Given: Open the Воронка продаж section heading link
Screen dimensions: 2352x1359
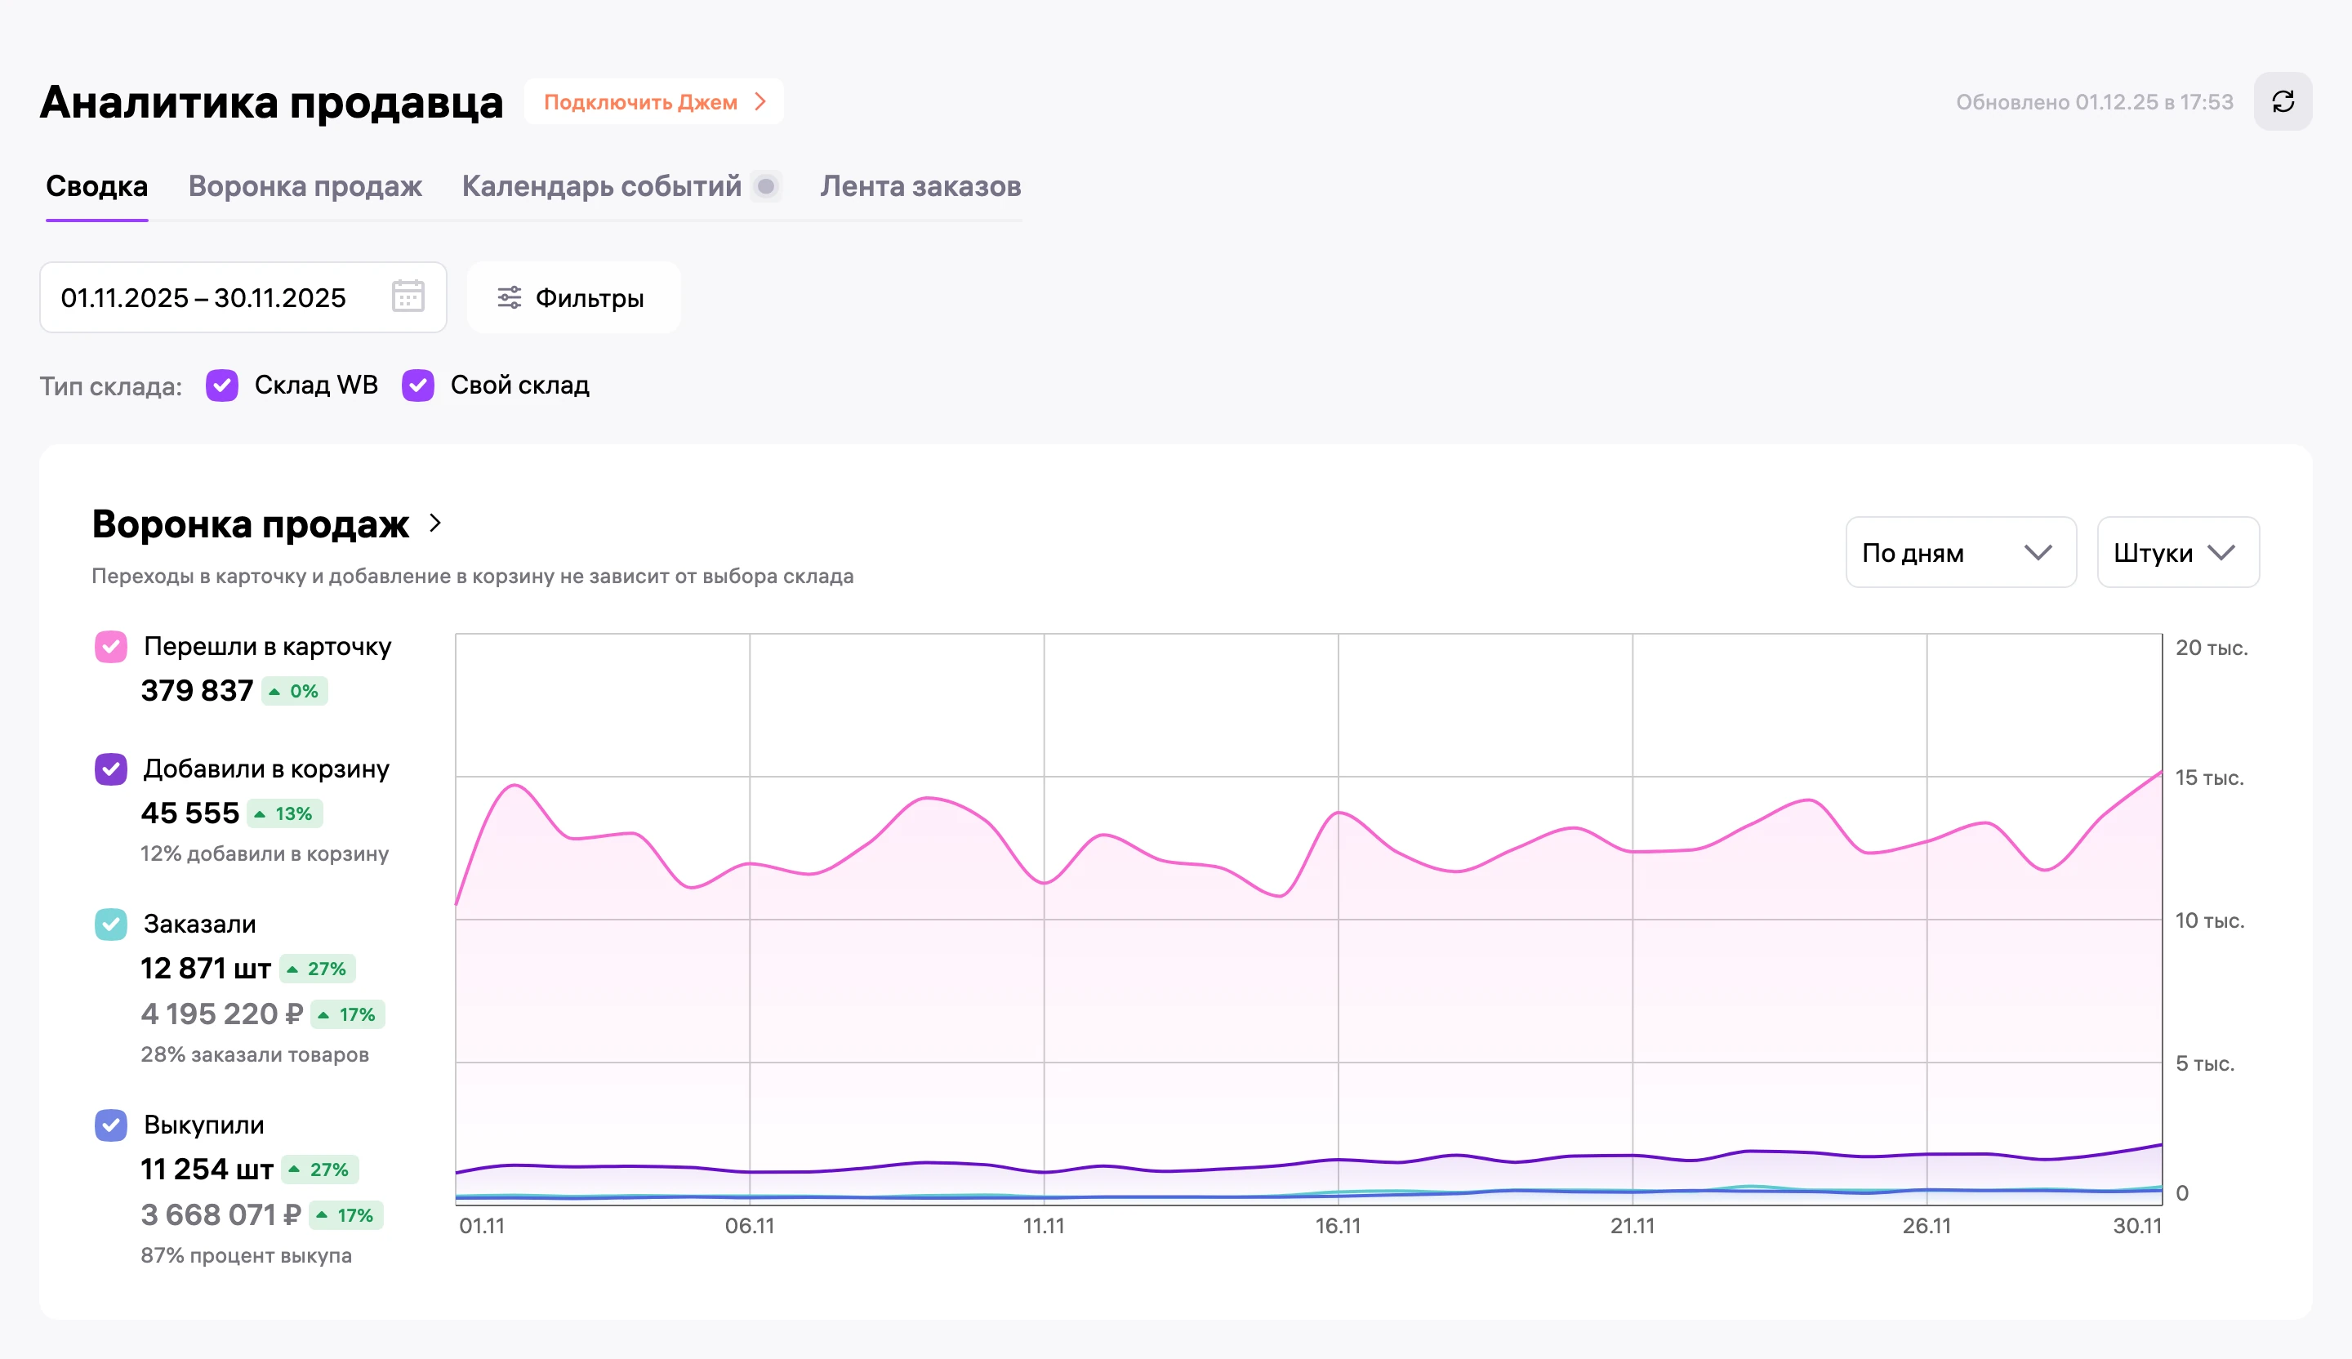Looking at the screenshot, I should [250, 524].
